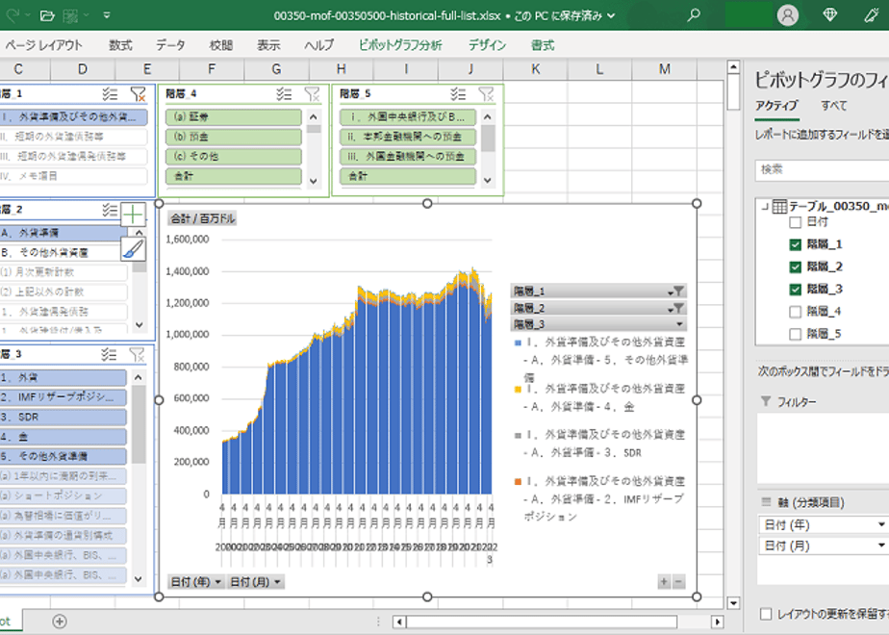Open 日付 (月) axis field button on chart

tap(256, 582)
